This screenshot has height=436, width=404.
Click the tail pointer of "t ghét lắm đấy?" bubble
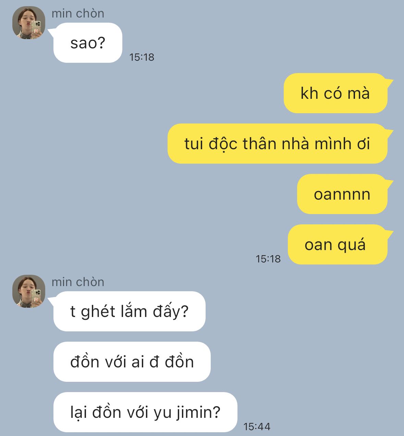[51, 301]
